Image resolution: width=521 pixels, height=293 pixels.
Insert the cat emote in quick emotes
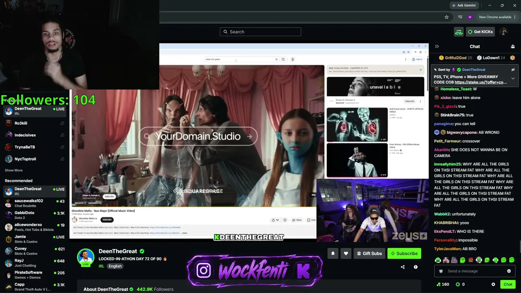click(446, 260)
